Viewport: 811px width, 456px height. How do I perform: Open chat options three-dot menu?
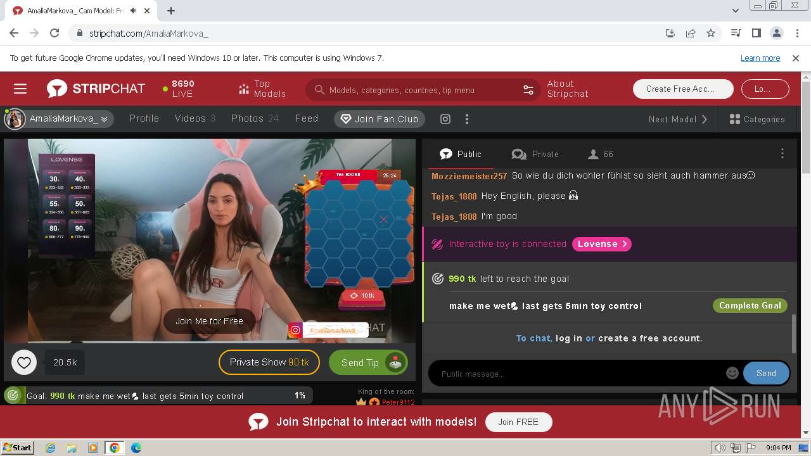[782, 154]
